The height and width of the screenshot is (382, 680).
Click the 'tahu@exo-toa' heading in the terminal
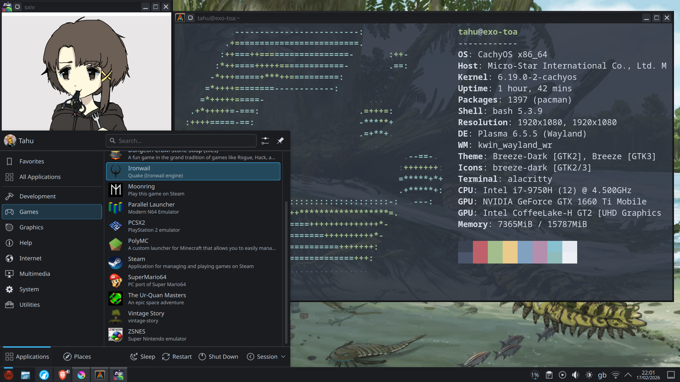(487, 32)
